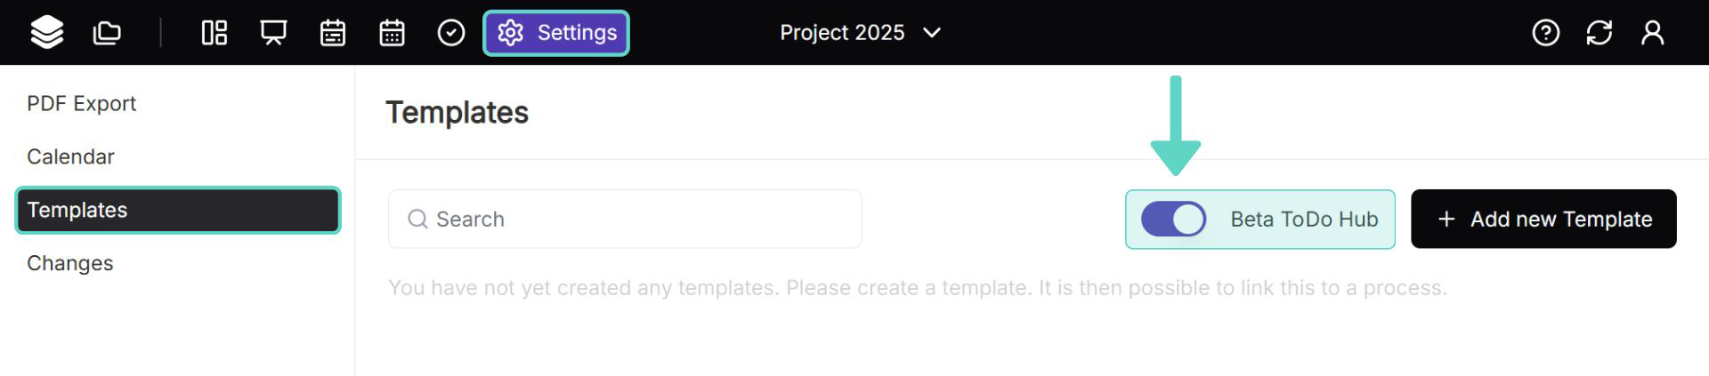
Task: Click the stacked layers logo icon
Action: pyautogui.click(x=46, y=33)
